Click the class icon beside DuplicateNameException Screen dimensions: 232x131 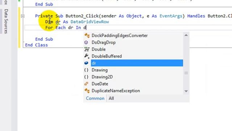[87, 91]
